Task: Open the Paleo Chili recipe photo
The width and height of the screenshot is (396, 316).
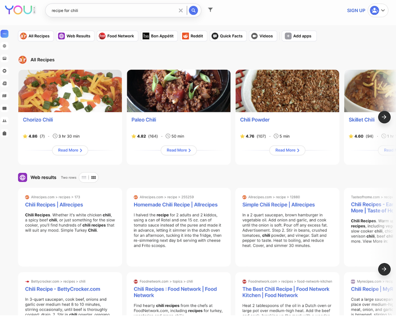Action: click(179, 91)
